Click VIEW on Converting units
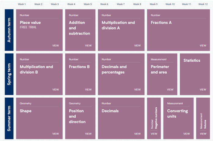213x141 pixels. [x=186, y=134]
